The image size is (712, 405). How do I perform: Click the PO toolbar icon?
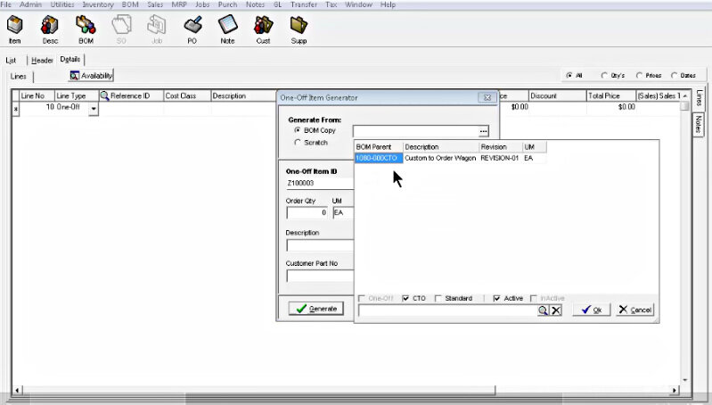[x=192, y=29]
